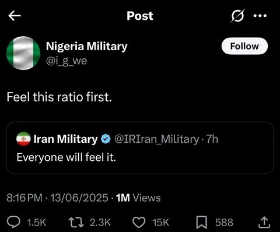This screenshot has height=232, width=280.
Task: Tap the 8:16 PM timestamp
Action: click(24, 198)
